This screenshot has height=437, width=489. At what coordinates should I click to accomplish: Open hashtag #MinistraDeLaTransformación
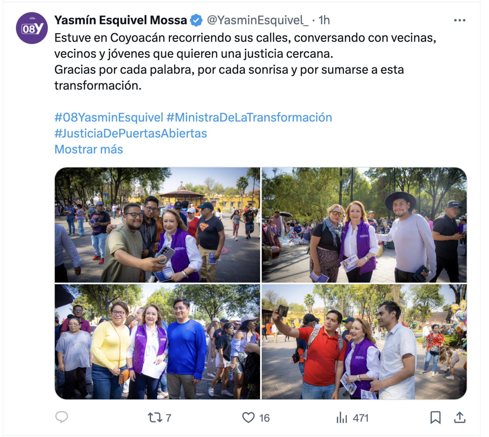249,117
